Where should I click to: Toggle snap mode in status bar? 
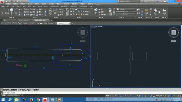[x=113, y=96]
